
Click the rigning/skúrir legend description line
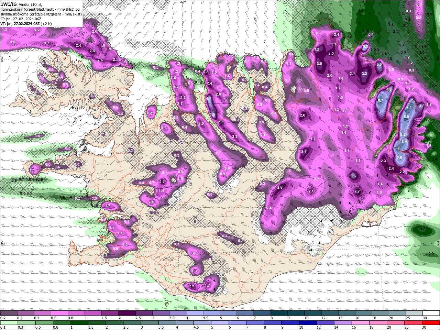41,9
